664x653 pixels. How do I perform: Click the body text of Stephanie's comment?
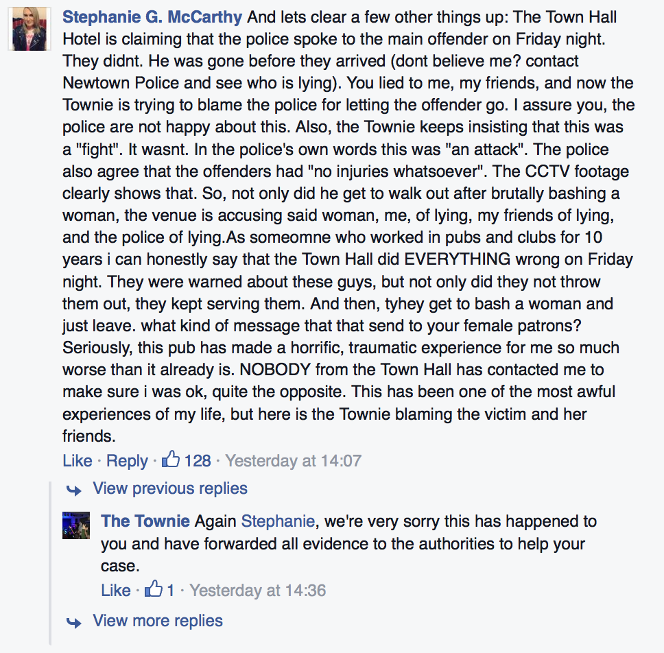[x=343, y=237]
